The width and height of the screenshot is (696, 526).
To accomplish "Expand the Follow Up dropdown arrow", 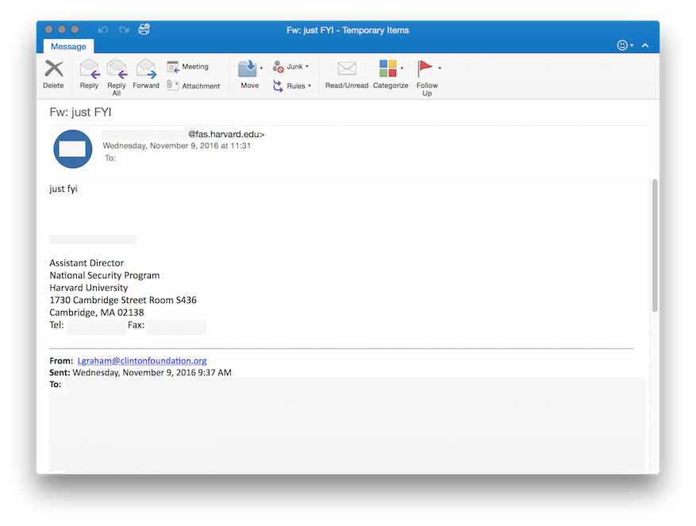I will pos(440,68).
